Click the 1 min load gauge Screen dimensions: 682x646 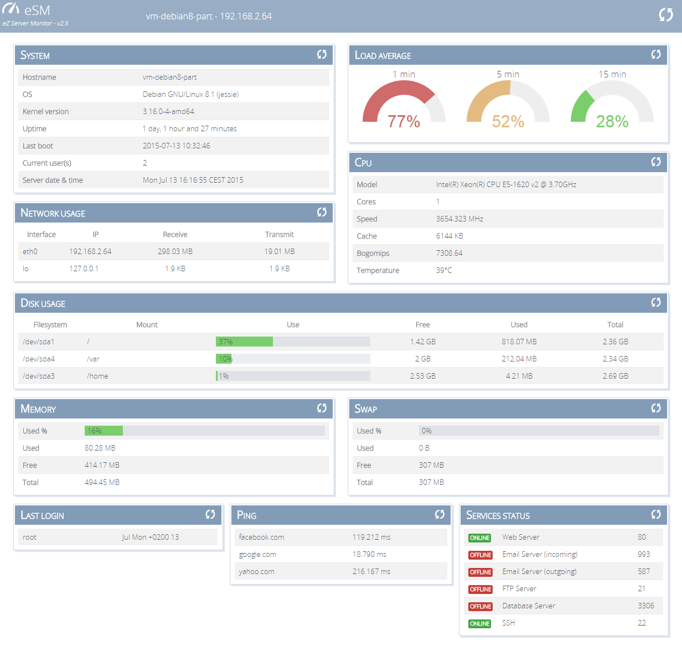tap(404, 104)
